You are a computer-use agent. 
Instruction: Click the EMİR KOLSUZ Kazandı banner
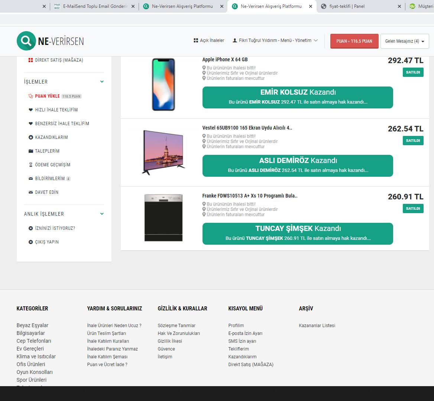click(x=298, y=97)
